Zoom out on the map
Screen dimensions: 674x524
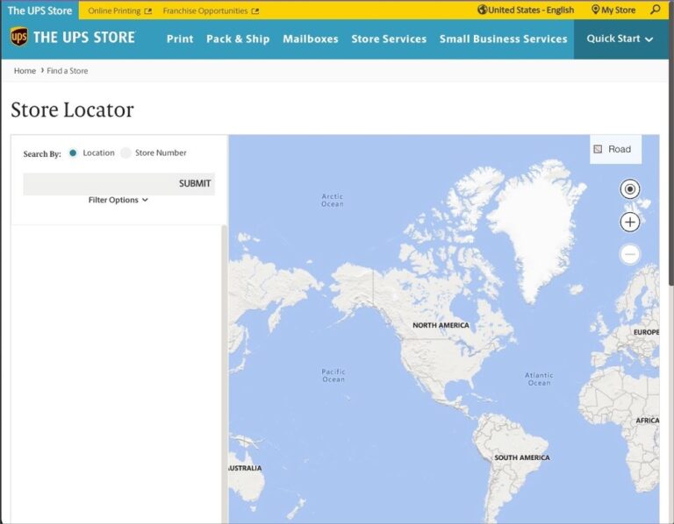click(x=629, y=255)
